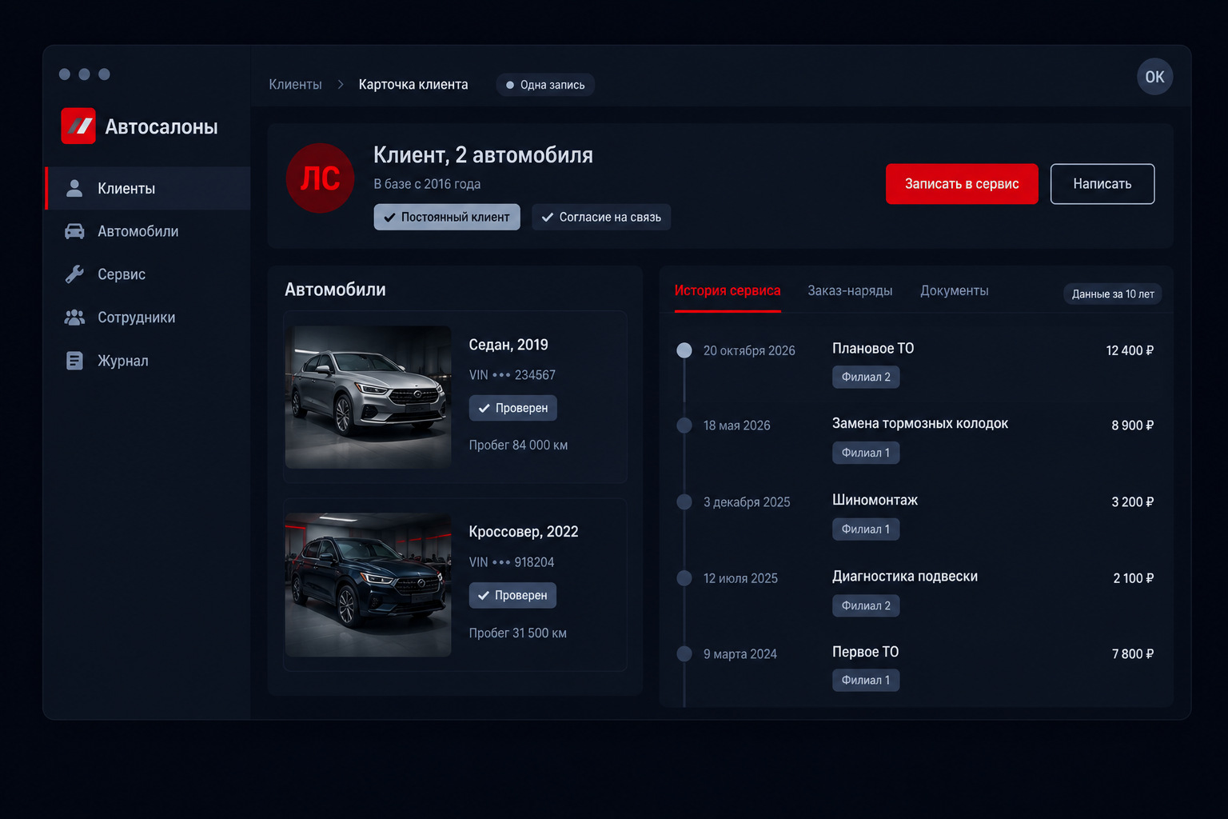Open the Клиенты sidebar section

coord(148,188)
